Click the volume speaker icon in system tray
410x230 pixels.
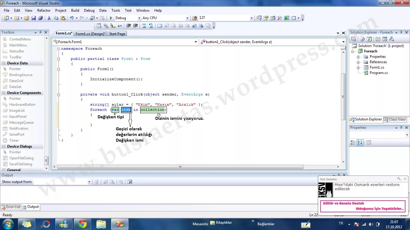click(371, 224)
